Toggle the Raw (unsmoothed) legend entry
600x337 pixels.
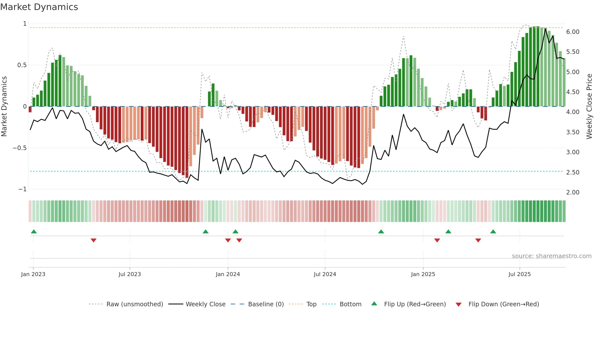coord(126,304)
